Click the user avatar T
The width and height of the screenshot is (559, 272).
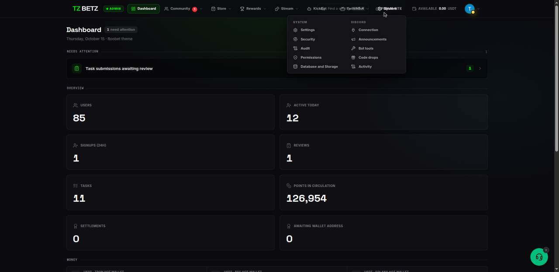click(x=469, y=9)
